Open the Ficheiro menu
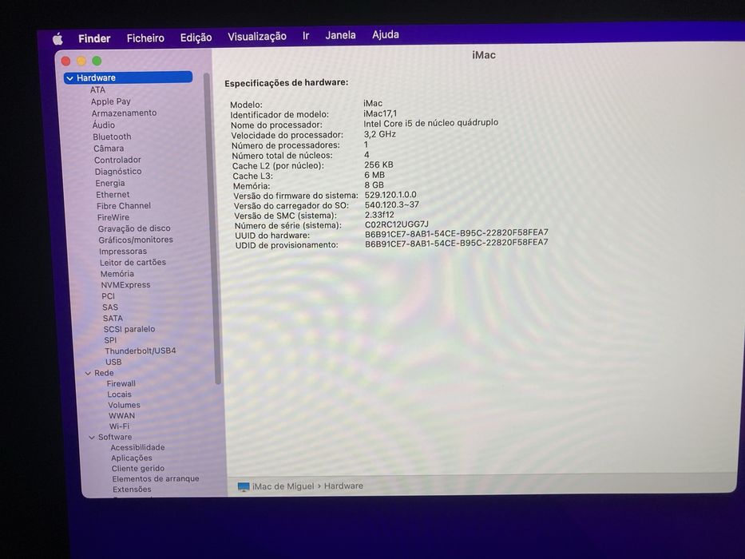The image size is (745, 559). click(x=145, y=38)
